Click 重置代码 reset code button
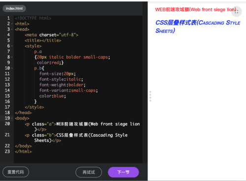 tap(16, 172)
